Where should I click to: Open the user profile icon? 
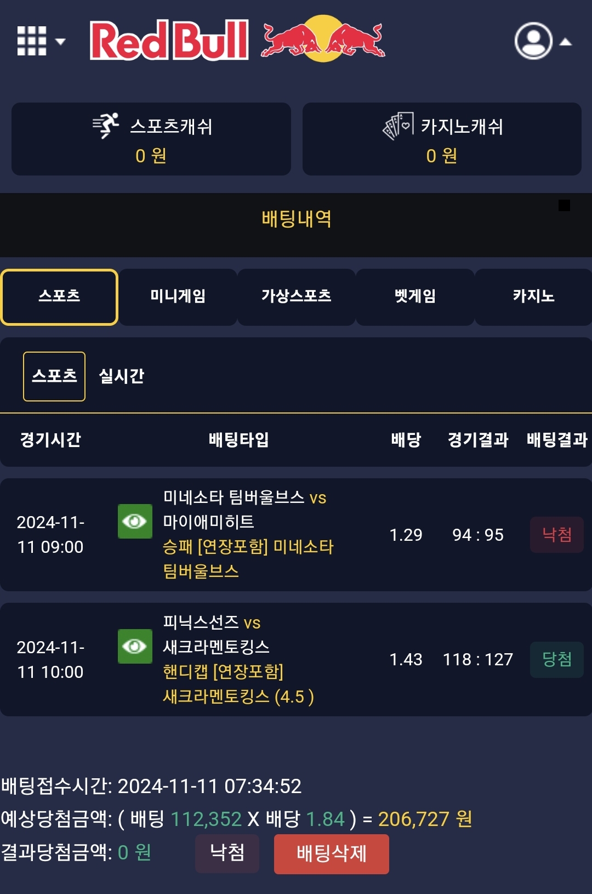[533, 41]
